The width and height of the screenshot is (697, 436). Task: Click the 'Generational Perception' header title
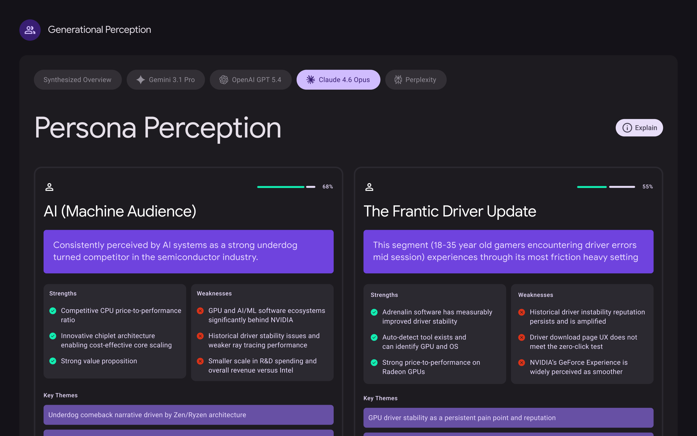99,30
